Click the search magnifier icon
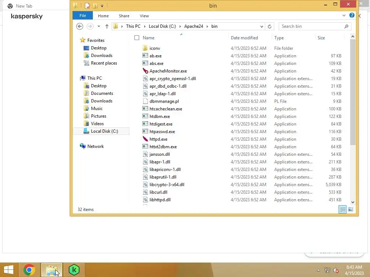Image resolution: width=370 pixels, height=277 pixels. click(x=346, y=26)
